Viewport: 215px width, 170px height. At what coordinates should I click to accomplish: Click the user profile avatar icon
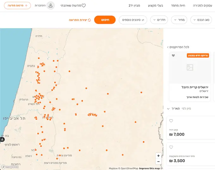pyautogui.click(x=51, y=6)
